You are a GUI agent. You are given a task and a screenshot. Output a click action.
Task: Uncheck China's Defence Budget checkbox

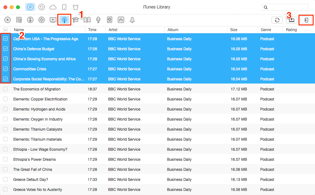(5, 49)
